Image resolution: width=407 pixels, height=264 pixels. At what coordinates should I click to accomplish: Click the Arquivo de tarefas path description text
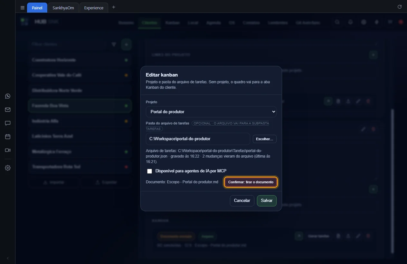pyautogui.click(x=208, y=156)
